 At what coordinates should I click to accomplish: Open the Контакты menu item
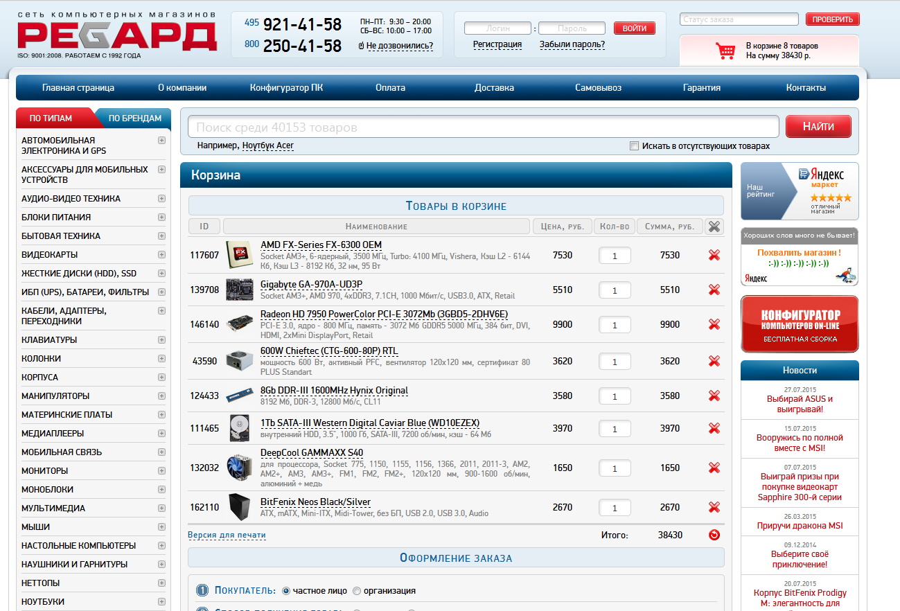[x=806, y=88]
